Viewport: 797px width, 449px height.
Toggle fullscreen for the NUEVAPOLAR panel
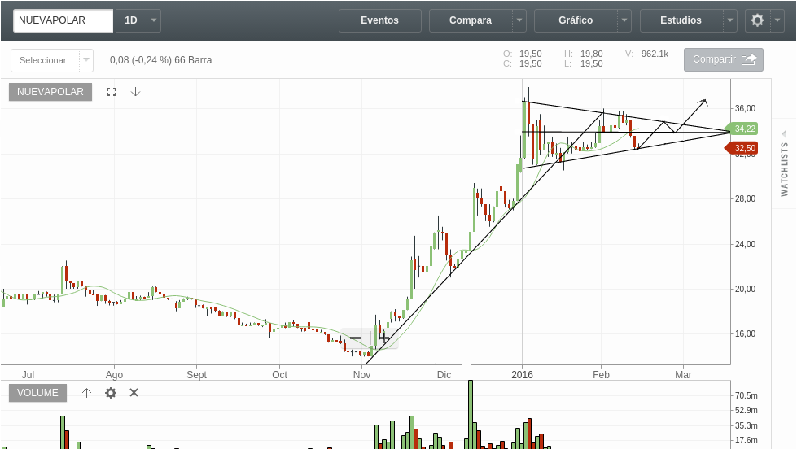click(112, 92)
